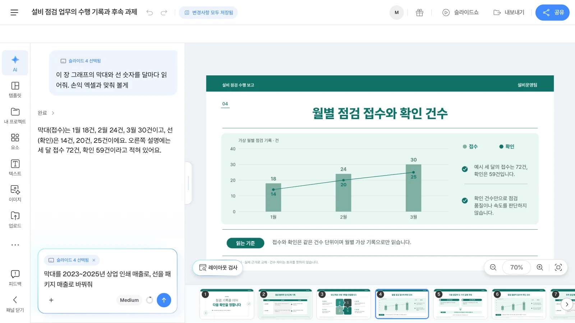Run 레이아웃 검사 layout check
575x323 pixels.
click(218, 268)
